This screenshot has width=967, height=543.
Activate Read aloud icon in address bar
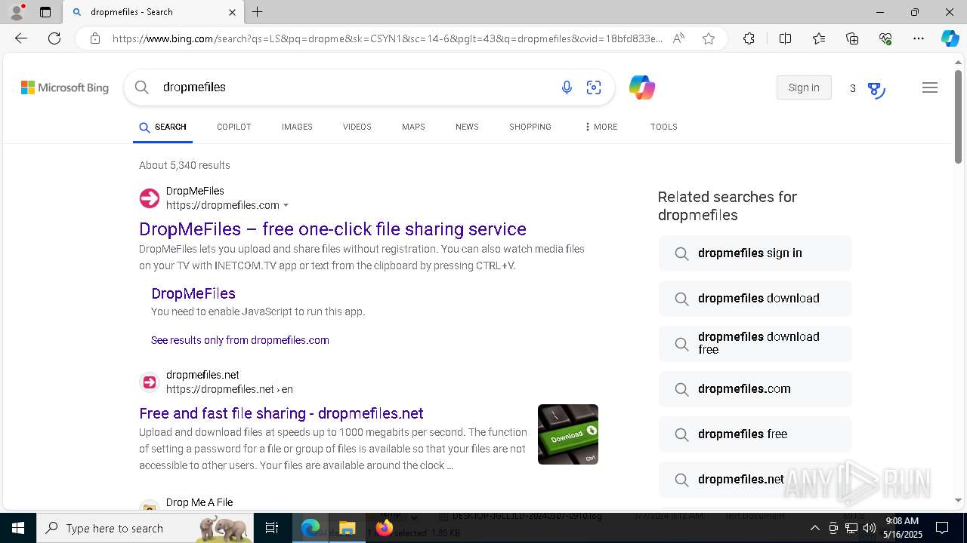click(x=678, y=38)
